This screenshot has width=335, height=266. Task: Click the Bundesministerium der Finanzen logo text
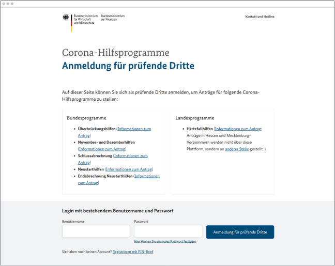(113, 18)
